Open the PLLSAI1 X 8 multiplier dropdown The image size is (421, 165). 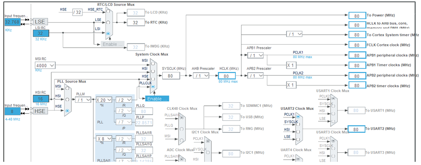click(x=104, y=139)
